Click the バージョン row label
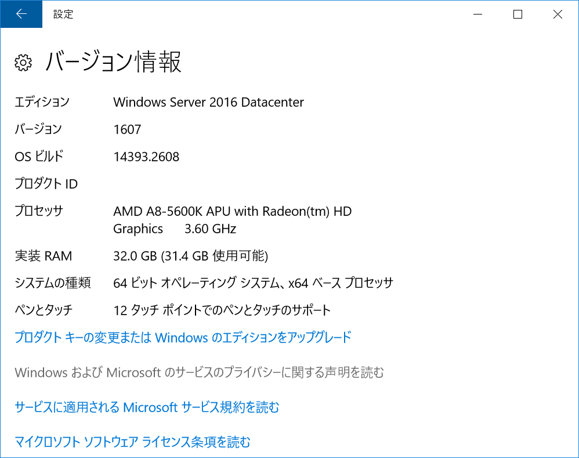This screenshot has width=579, height=458. 38,129
